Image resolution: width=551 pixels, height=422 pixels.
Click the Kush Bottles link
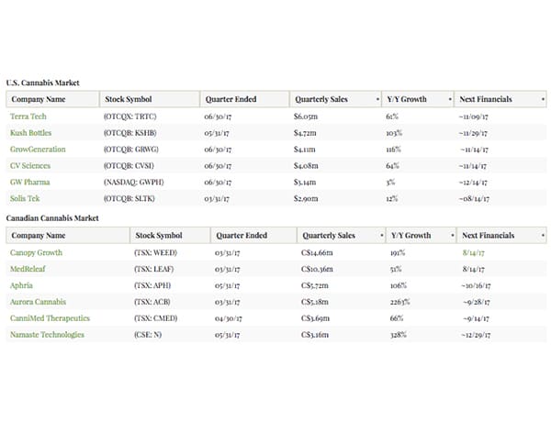pos(30,133)
